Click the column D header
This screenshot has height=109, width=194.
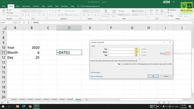pyautogui.click(x=69, y=28)
